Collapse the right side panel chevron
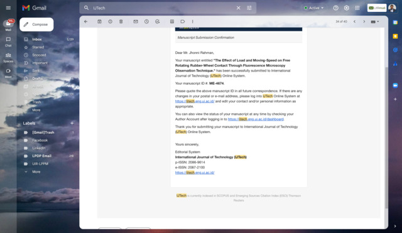Screen dimensions: 402x233 [395, 226]
